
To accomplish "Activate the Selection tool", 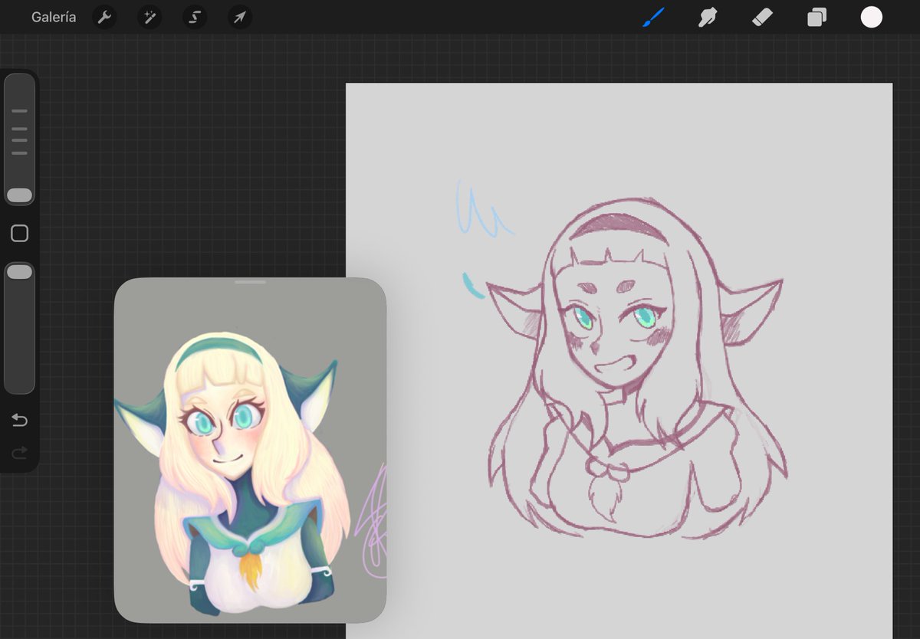I will pyautogui.click(x=193, y=17).
